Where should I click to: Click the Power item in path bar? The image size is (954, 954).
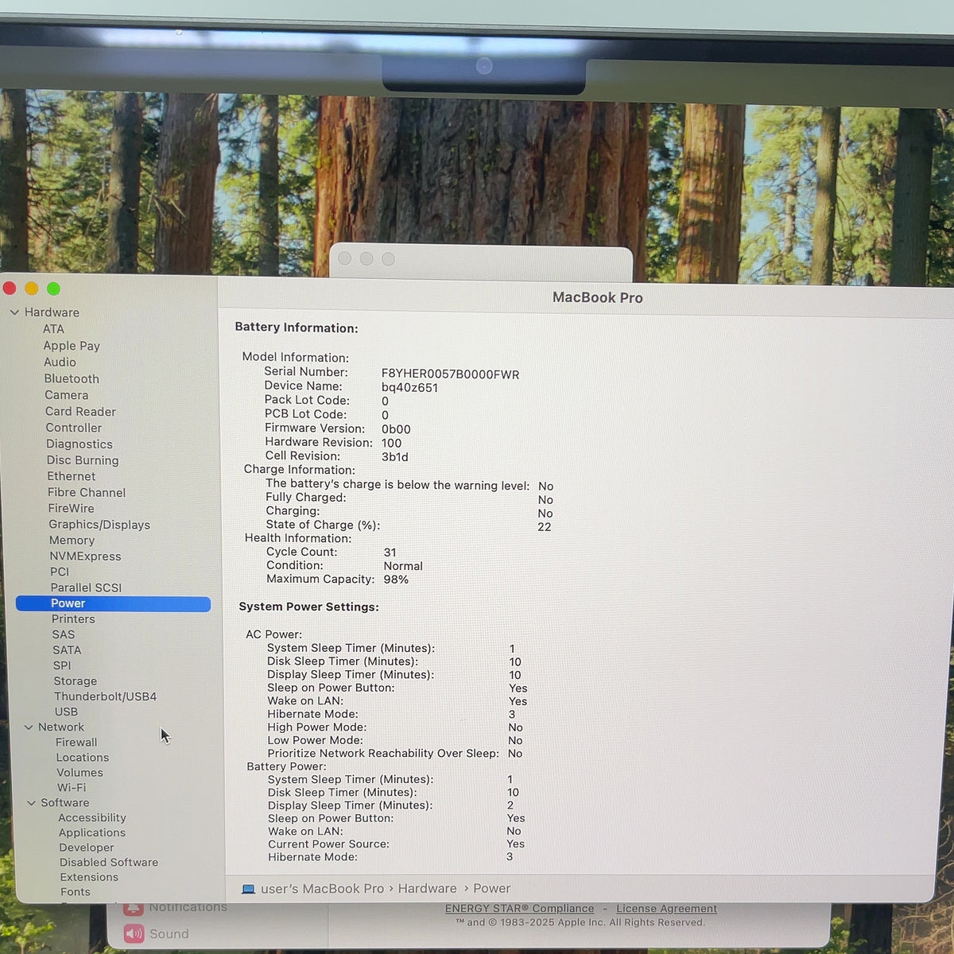(x=491, y=889)
